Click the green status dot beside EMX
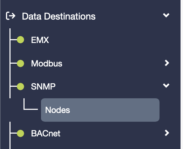 coord(20,40)
